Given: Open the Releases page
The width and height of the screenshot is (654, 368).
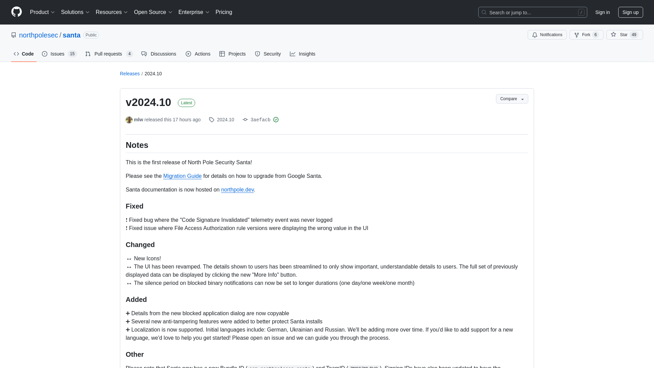Looking at the screenshot, I should tap(129, 73).
